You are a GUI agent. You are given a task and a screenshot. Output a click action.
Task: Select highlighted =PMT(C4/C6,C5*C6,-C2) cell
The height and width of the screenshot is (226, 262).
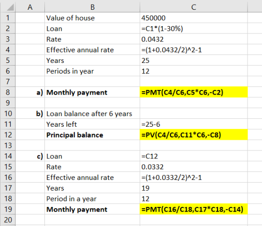tap(194, 92)
